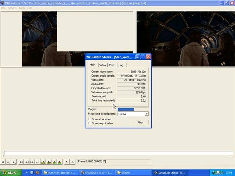Open the File menu
The height and width of the screenshot is (176, 235).
(3, 8)
